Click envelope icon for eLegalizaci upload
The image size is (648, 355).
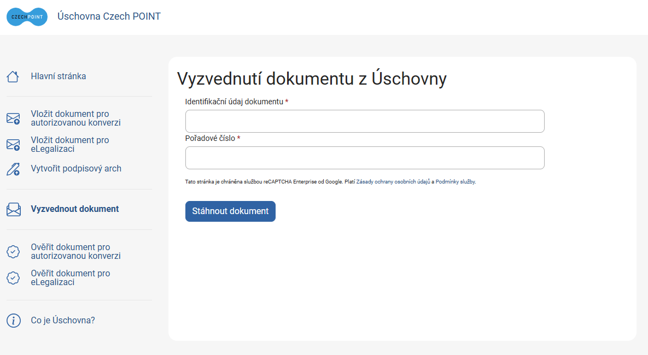(13, 145)
